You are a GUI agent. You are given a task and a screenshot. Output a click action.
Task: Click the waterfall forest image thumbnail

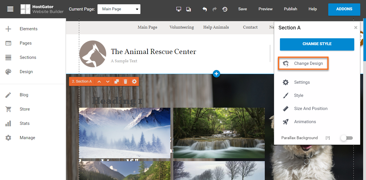[219, 133]
